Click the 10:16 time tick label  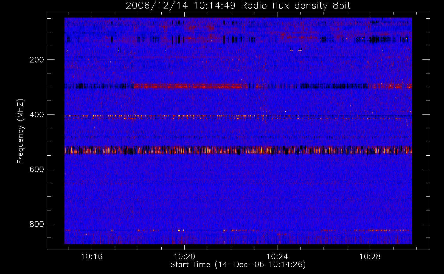coord(92,256)
